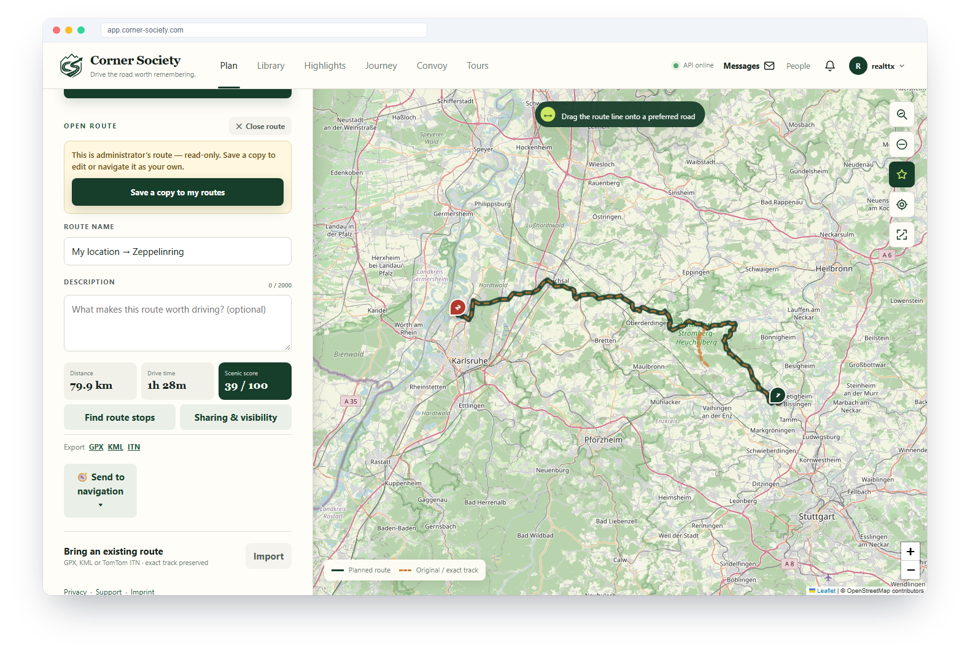Click the round R user avatar

(x=858, y=66)
